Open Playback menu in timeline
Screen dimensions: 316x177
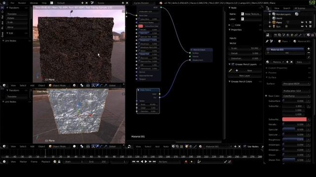(46, 162)
